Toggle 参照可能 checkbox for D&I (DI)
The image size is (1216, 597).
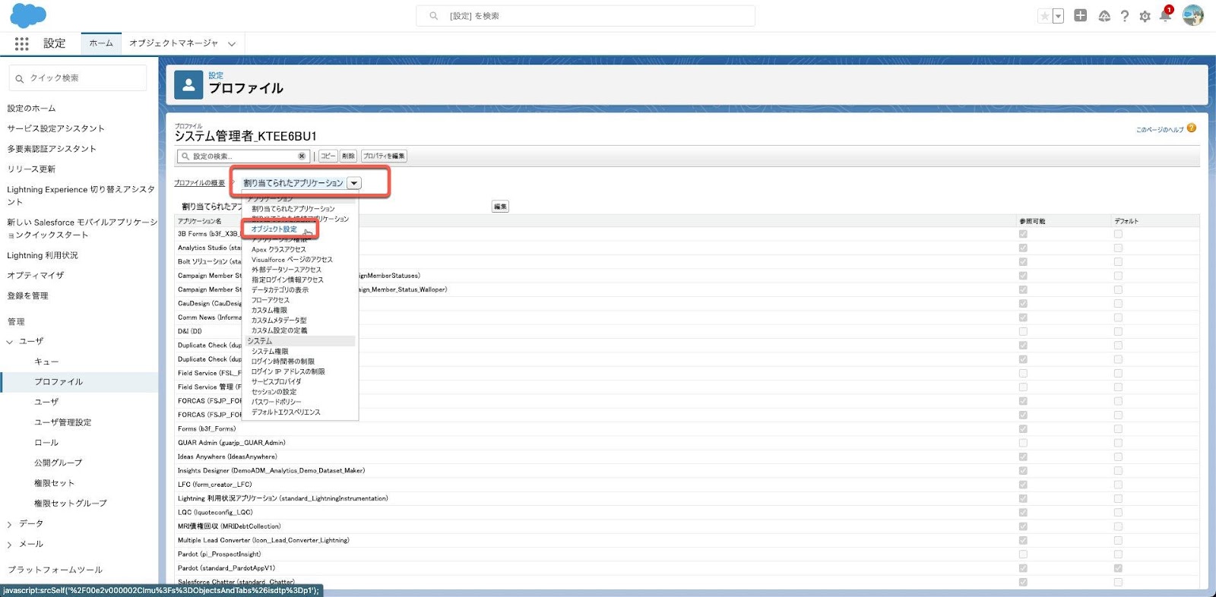click(x=1023, y=331)
